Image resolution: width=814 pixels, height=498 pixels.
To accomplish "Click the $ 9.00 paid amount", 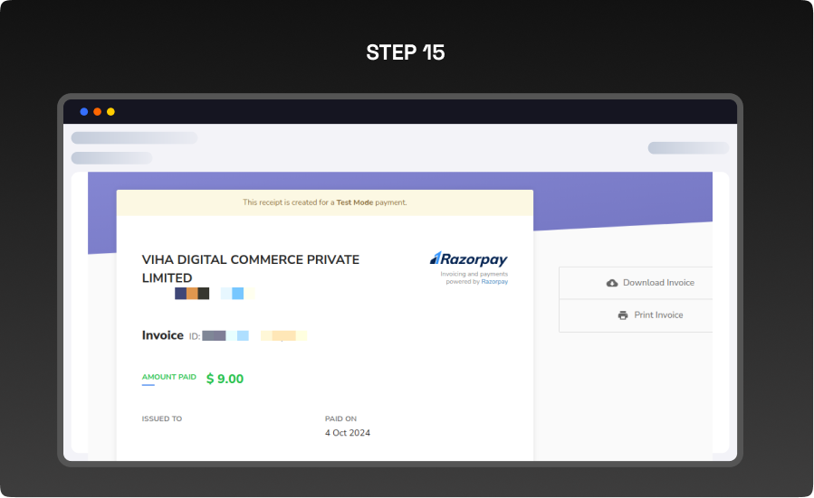I will point(225,379).
